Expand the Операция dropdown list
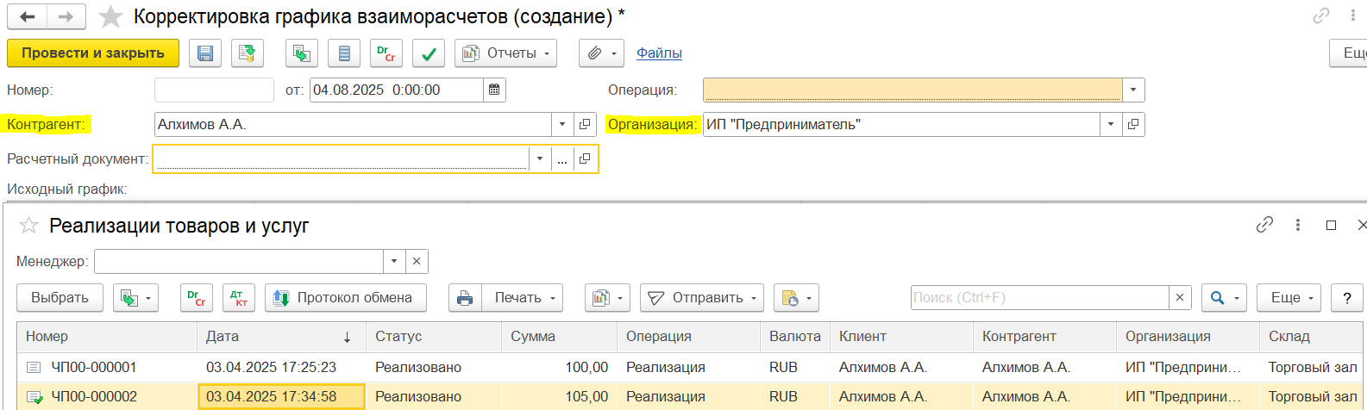This screenshot has height=410, width=1367. tap(1132, 90)
